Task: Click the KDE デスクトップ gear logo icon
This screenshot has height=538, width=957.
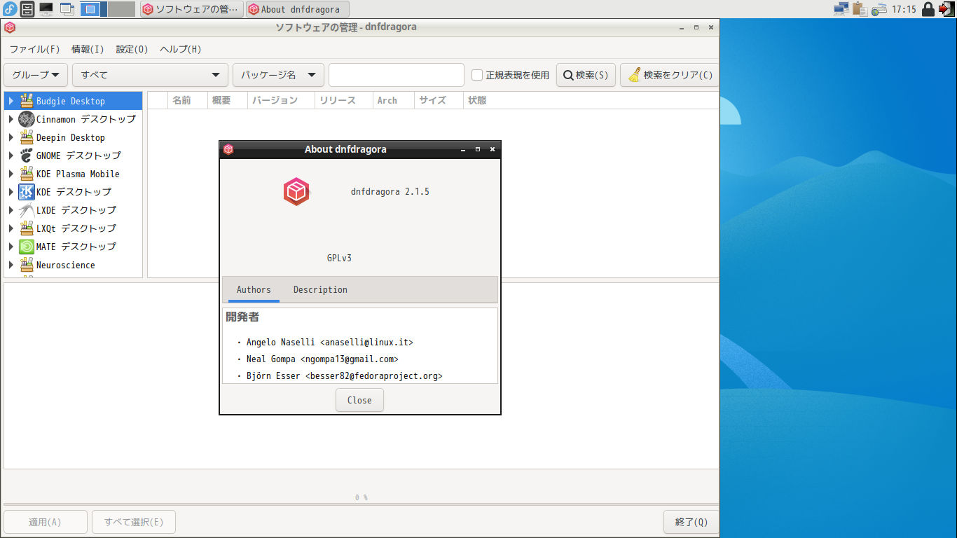Action: coord(27,192)
